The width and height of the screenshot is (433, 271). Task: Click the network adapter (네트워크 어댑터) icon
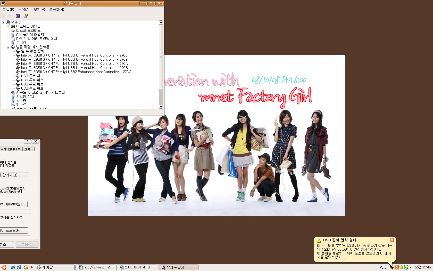(x=13, y=26)
